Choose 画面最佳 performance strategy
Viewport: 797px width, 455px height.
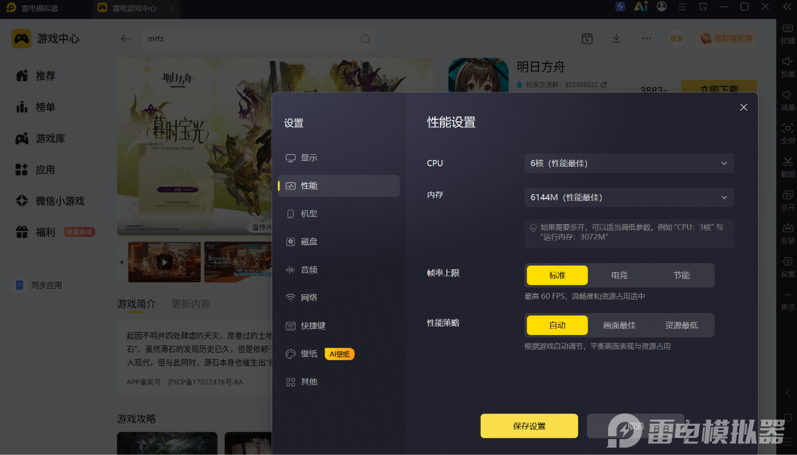click(619, 325)
